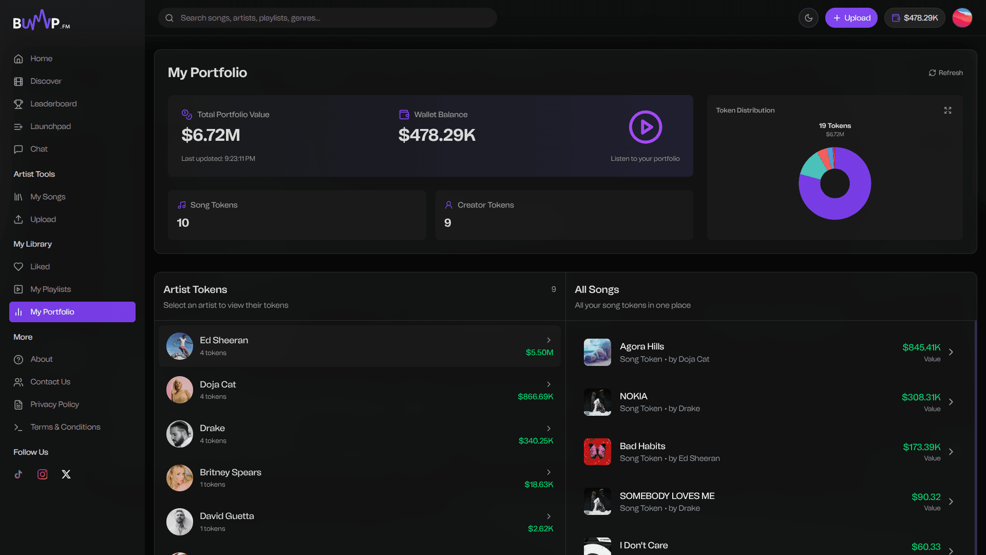Click the Refresh icon in My Portfolio
This screenshot has height=555, width=986.
pyautogui.click(x=933, y=72)
